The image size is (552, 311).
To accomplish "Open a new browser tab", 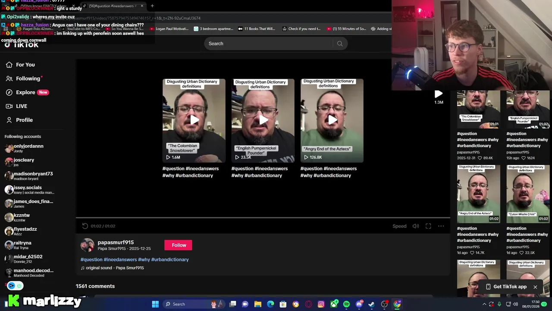I will click(x=152, y=6).
